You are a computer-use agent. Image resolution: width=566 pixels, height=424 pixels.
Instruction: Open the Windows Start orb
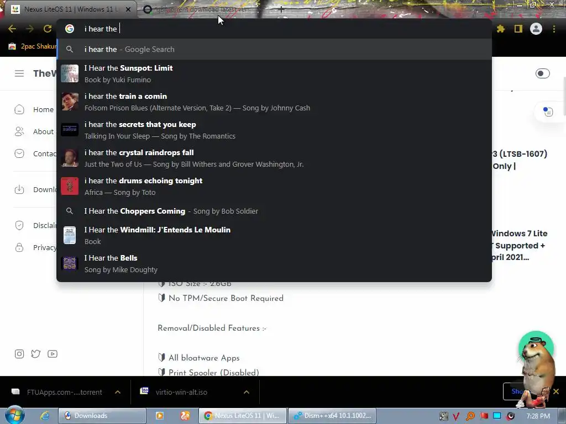tap(14, 415)
